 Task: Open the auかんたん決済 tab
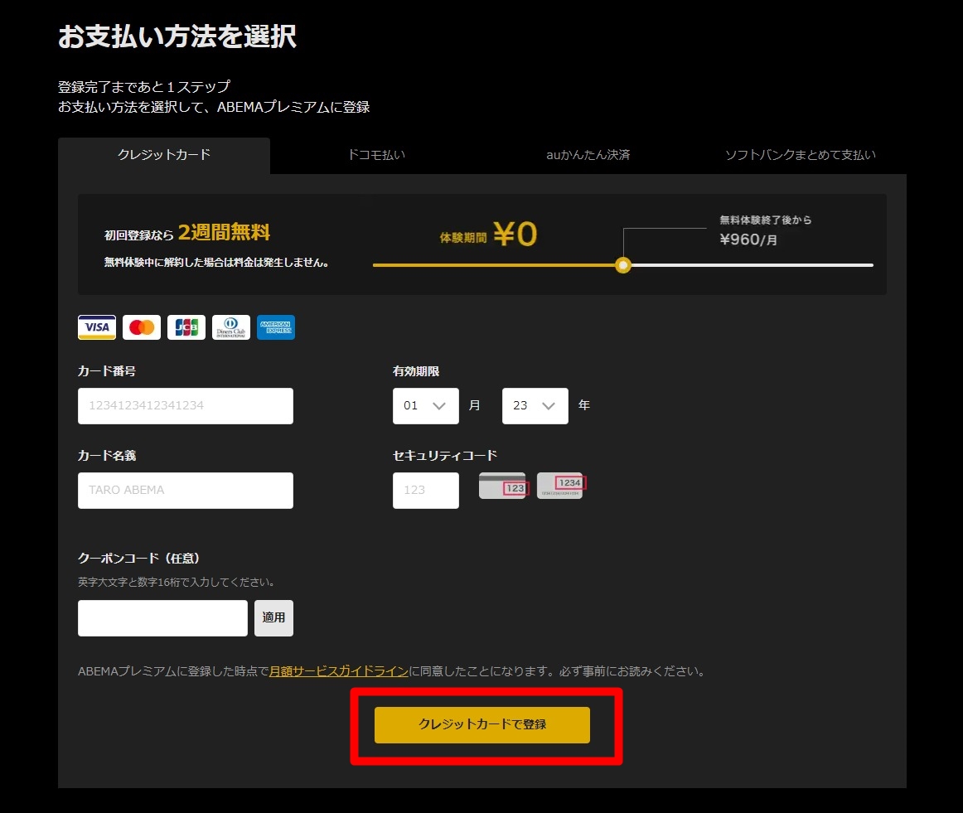click(x=588, y=155)
